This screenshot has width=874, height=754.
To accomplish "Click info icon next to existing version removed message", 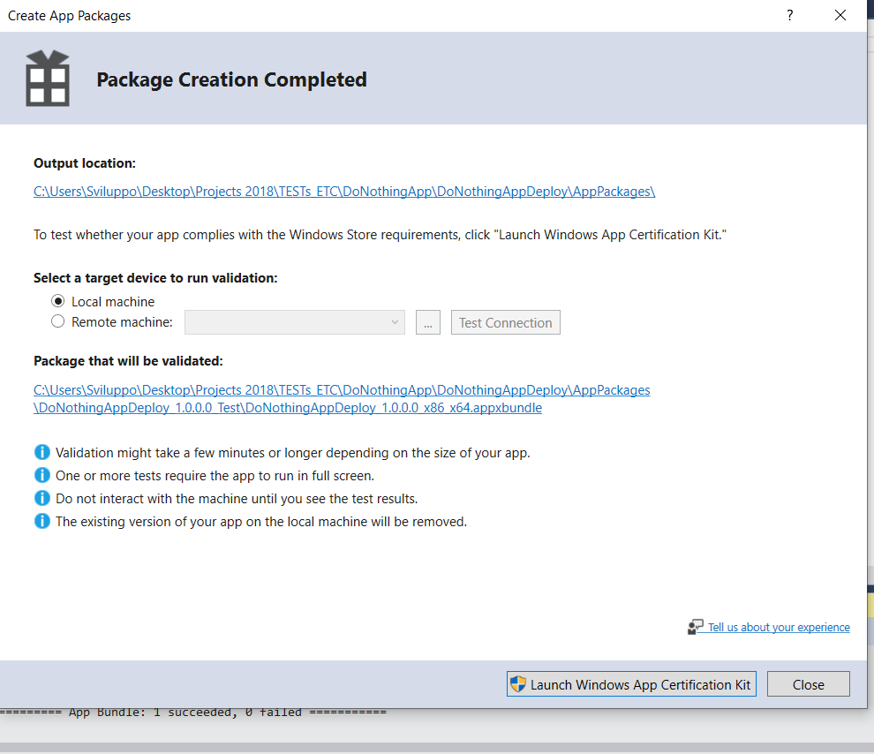I will click(41, 521).
